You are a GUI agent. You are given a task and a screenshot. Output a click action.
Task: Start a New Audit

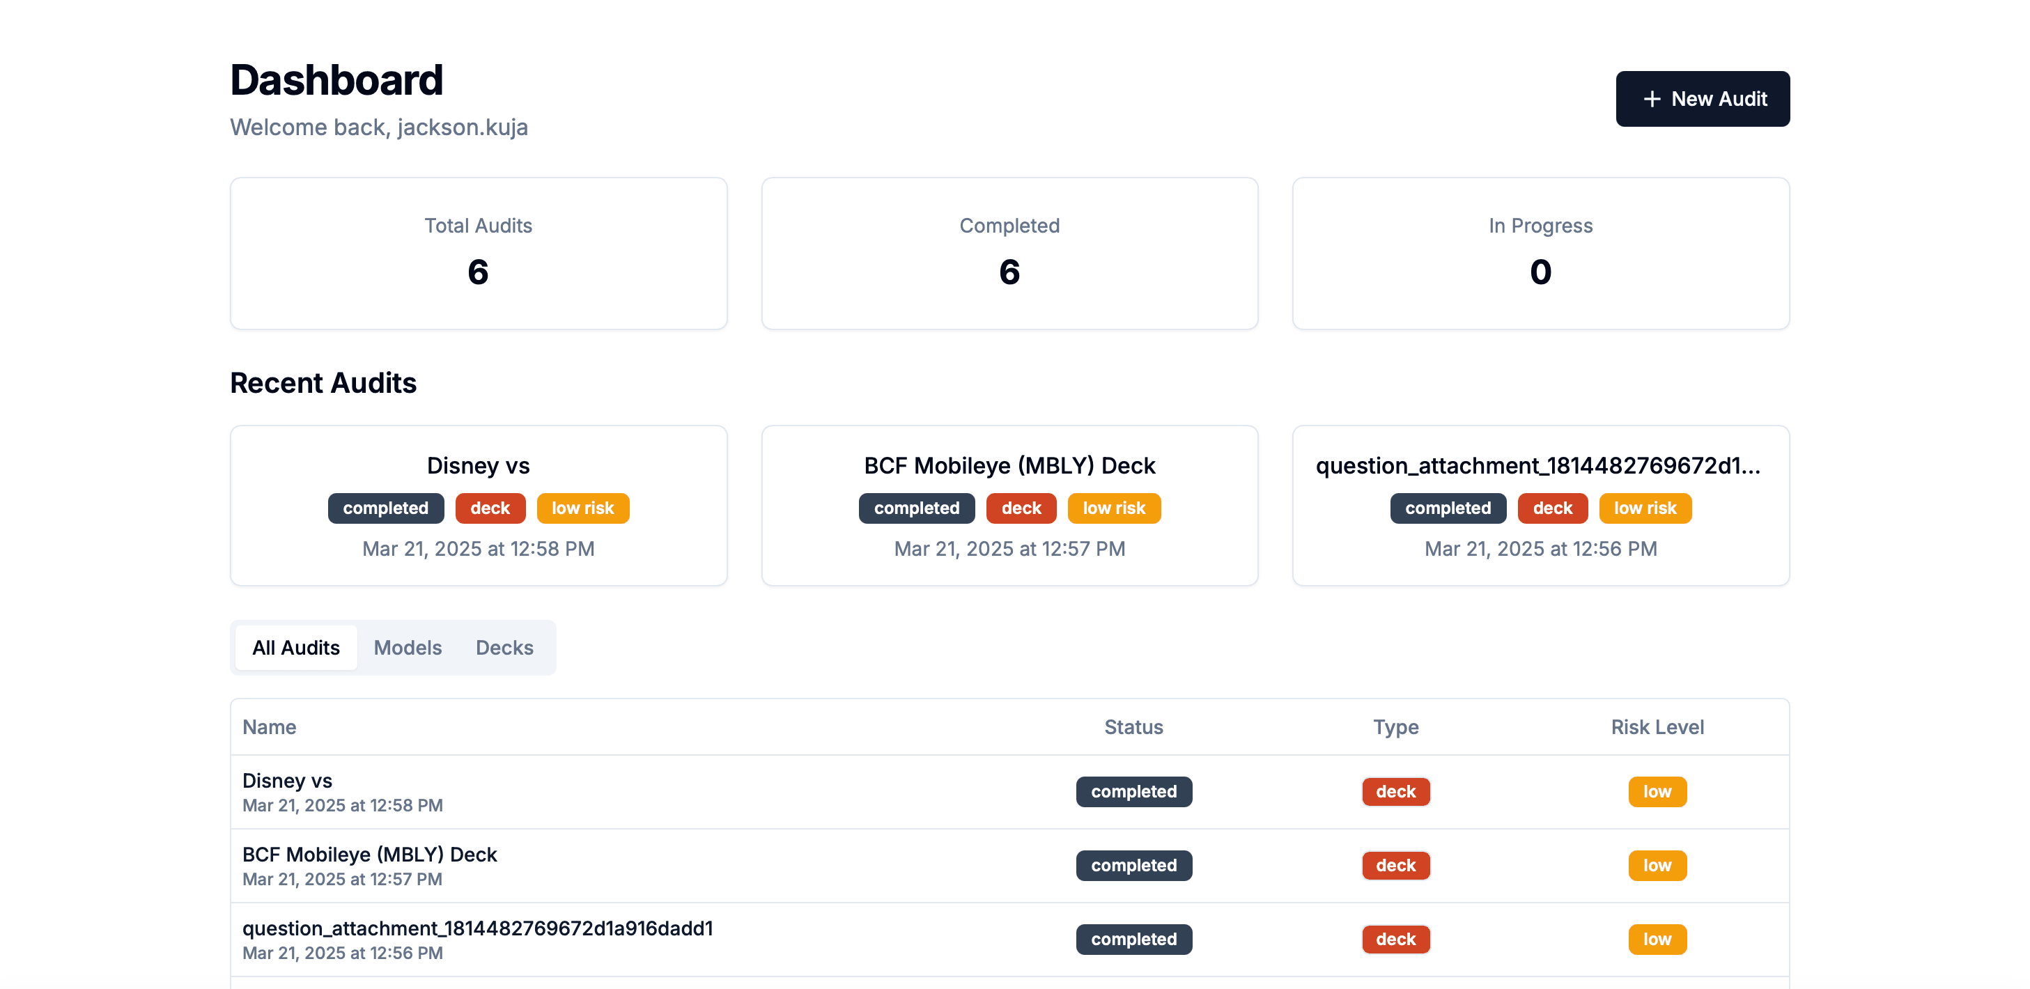(1702, 100)
